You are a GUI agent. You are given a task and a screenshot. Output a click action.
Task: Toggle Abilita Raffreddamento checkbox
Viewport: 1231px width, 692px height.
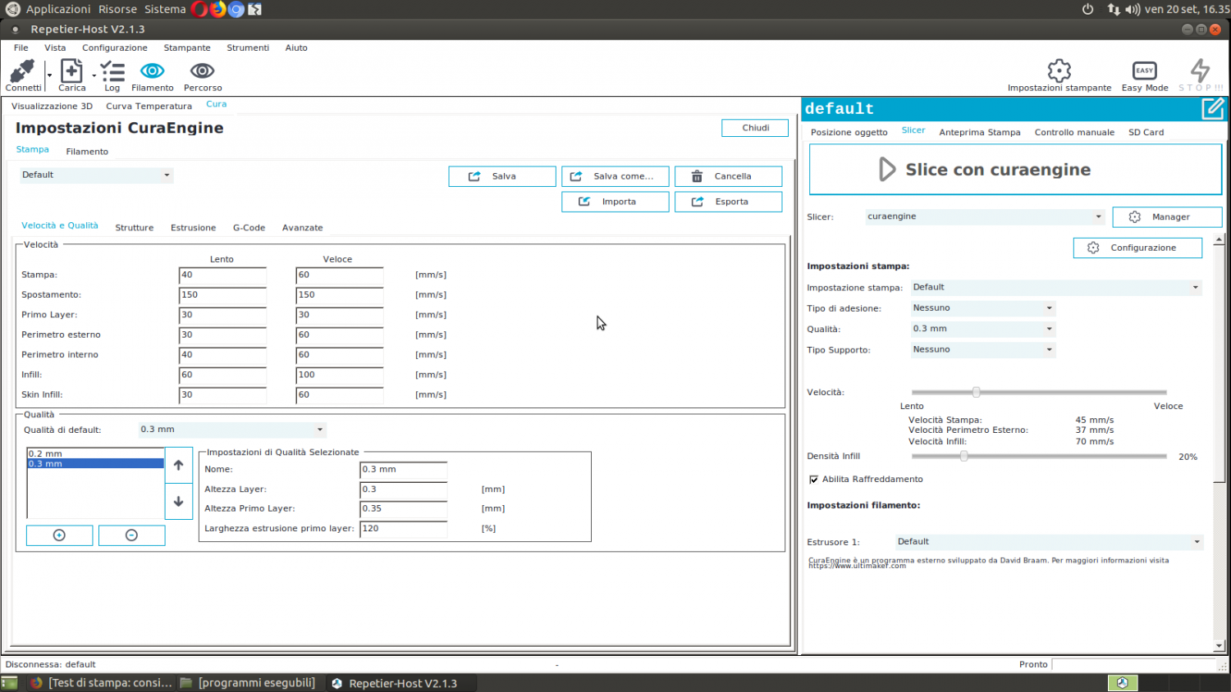coord(813,480)
